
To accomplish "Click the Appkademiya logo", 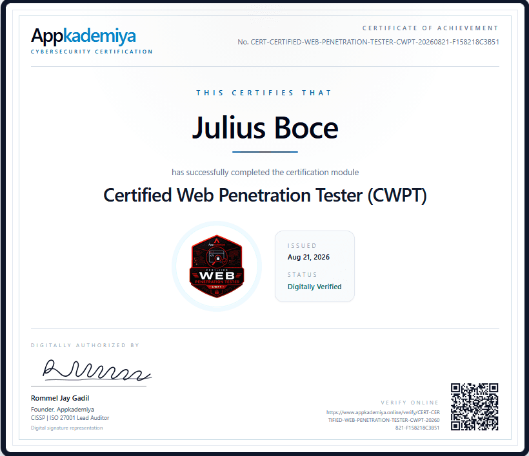I will [x=83, y=36].
